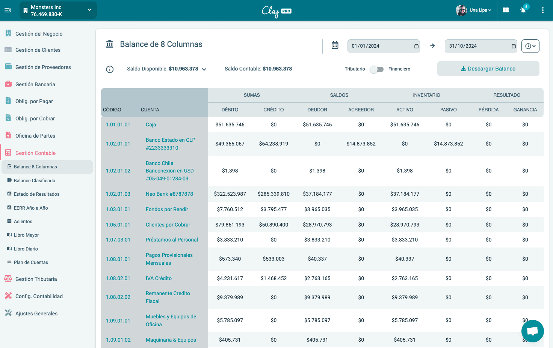The width and height of the screenshot is (553, 348).
Task: Open the Caja account link
Action: (x=150, y=124)
